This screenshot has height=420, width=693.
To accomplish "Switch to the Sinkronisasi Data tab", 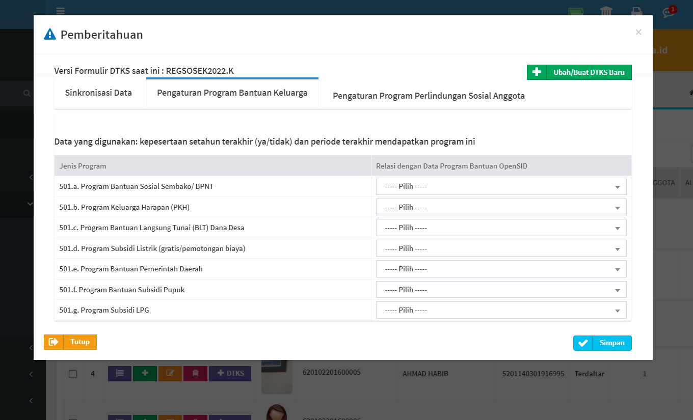I will point(98,93).
